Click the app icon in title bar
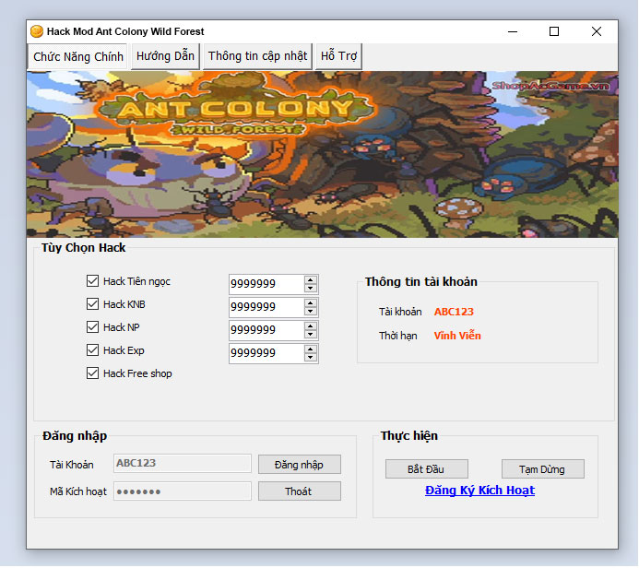The image size is (639, 568). tap(37, 31)
